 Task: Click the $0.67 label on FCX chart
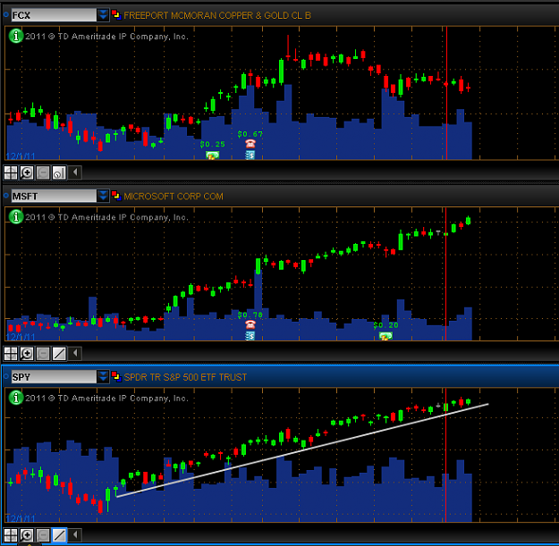[x=250, y=134]
